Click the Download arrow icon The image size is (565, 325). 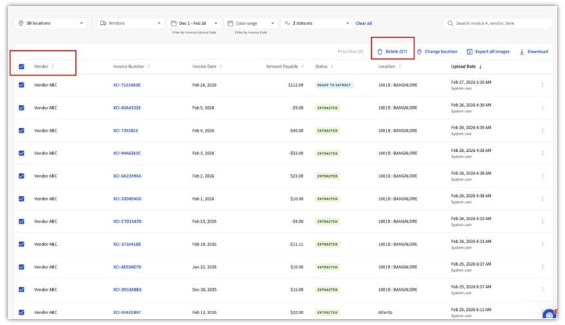(x=522, y=51)
